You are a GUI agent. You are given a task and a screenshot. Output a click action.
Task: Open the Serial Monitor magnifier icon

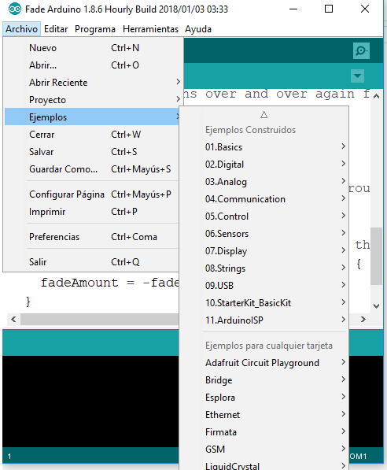(361, 50)
